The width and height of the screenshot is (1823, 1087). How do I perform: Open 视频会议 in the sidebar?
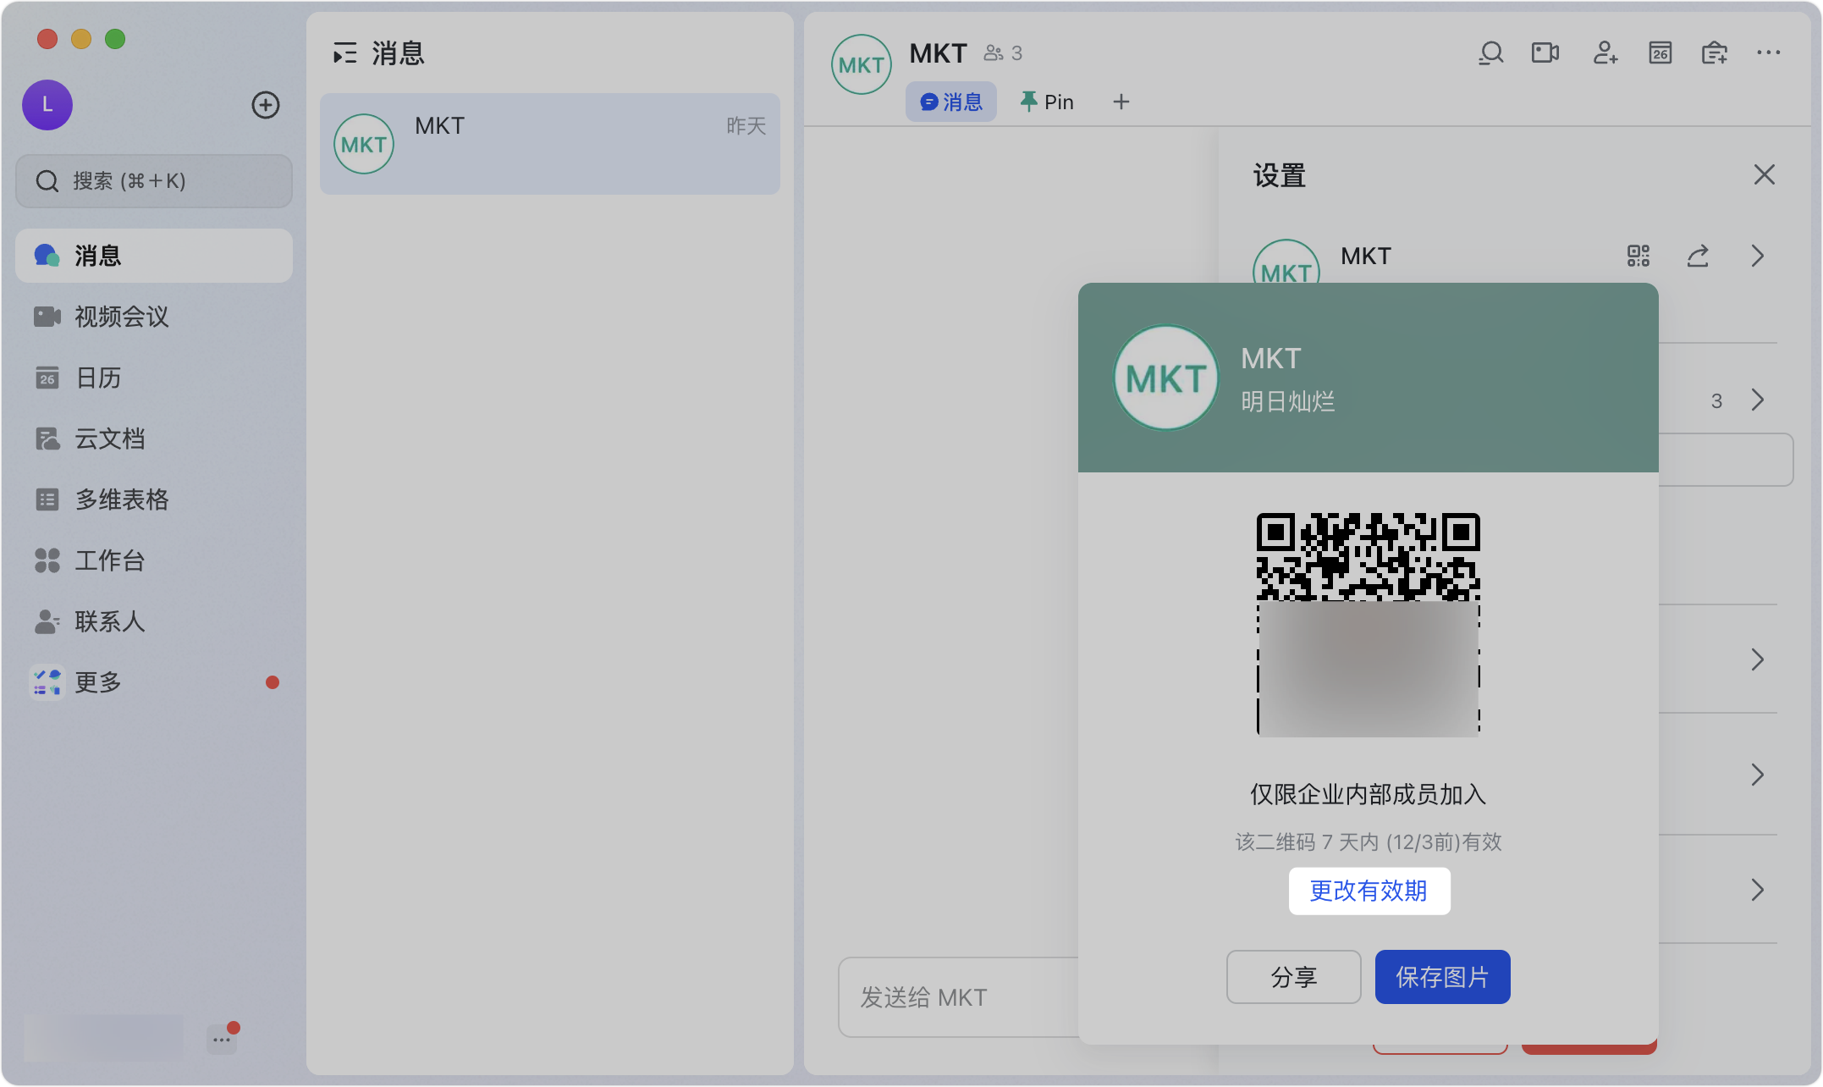point(154,317)
